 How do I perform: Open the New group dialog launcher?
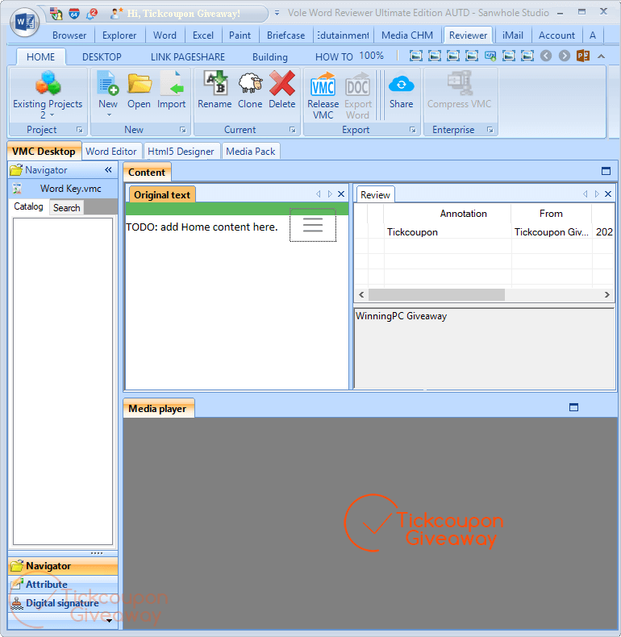point(183,130)
